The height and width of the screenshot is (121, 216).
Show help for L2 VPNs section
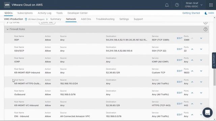[206, 23]
